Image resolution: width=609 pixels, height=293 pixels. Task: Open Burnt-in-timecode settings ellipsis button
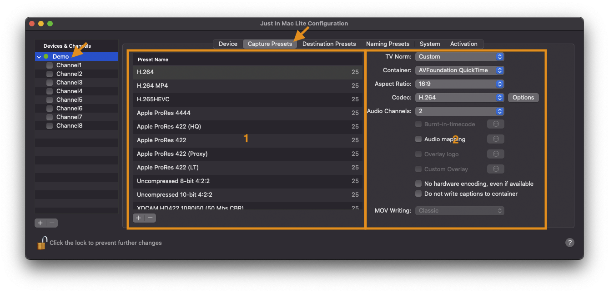coord(496,124)
